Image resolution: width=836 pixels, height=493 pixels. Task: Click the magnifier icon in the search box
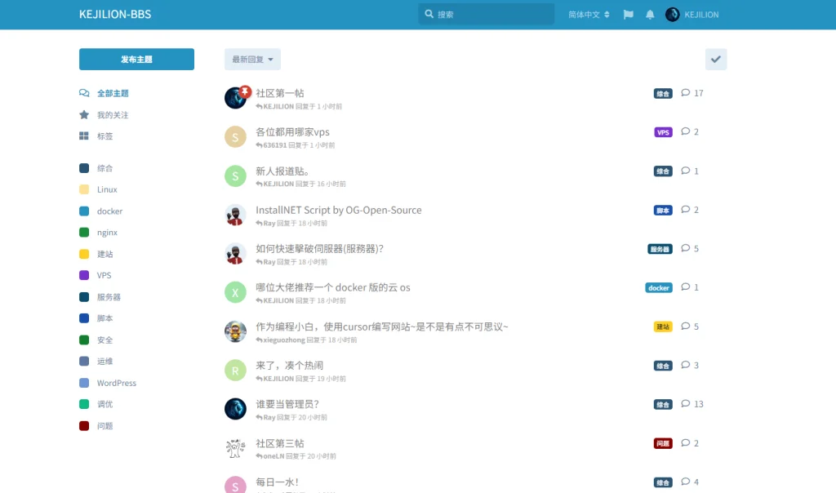tap(429, 14)
